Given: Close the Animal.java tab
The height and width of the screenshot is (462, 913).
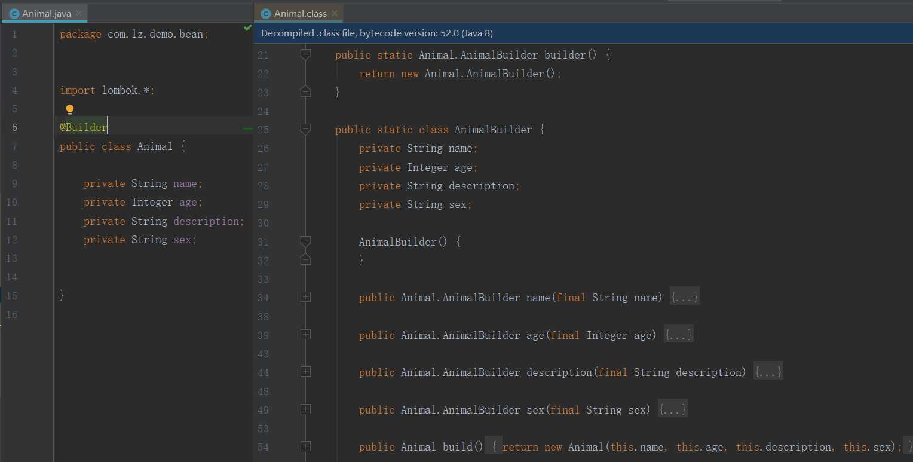Looking at the screenshot, I should pyautogui.click(x=79, y=13).
